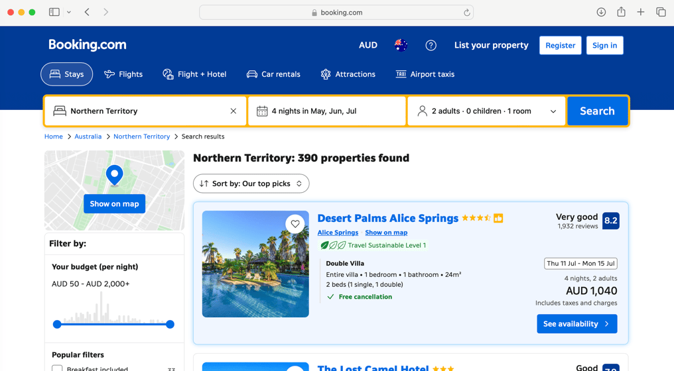Open the Northern Territory breadcrumb link
Image resolution: width=674 pixels, height=371 pixels.
142,136
